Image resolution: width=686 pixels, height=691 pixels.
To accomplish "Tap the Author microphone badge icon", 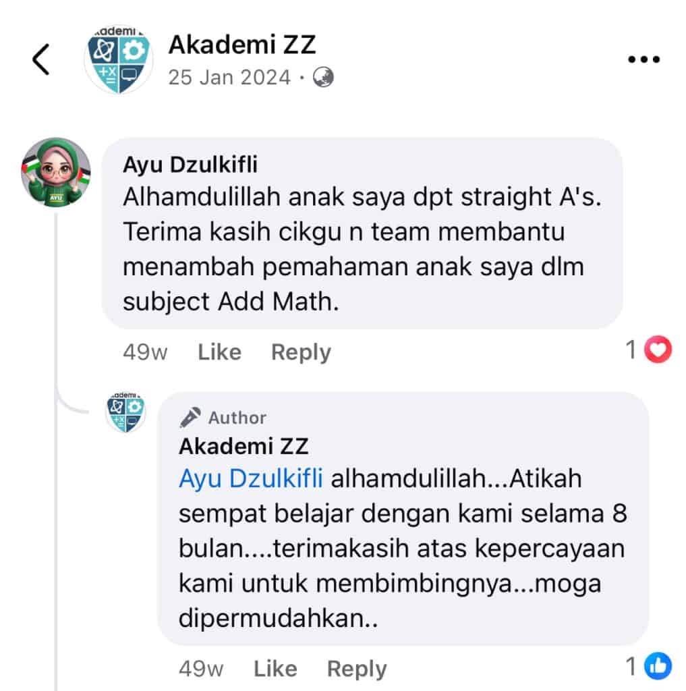I will [190, 417].
